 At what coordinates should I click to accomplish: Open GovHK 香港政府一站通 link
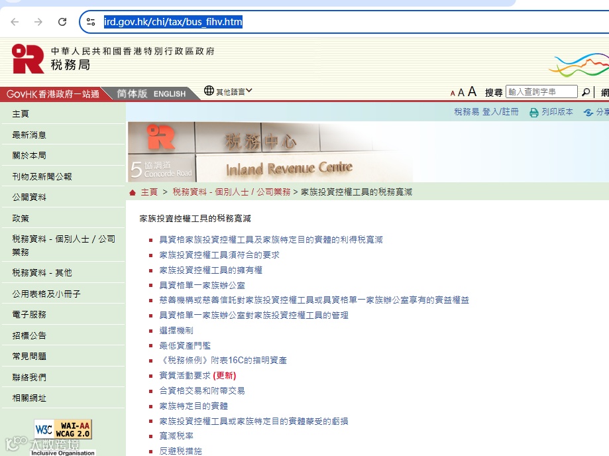coord(53,94)
